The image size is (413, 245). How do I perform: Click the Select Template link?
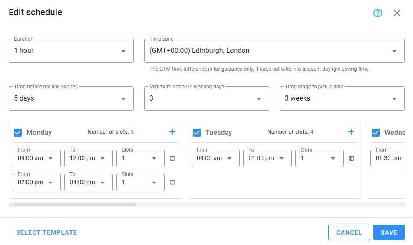(46, 232)
